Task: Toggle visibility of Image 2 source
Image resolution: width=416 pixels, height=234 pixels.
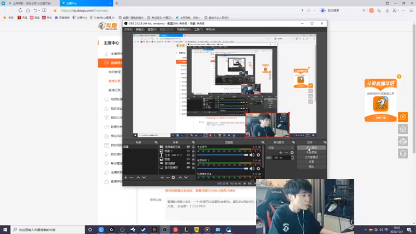Action: (188, 151)
